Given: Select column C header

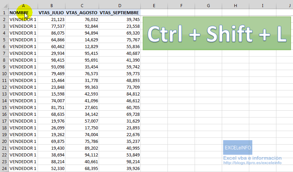Looking at the screenshot, I should [x=82, y=6].
